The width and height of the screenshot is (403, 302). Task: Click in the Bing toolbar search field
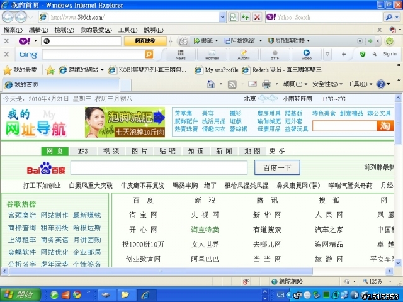[x=94, y=55]
